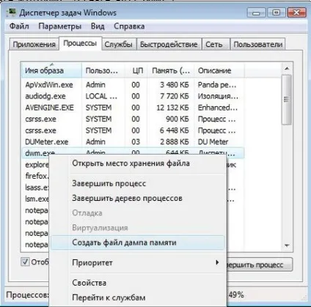Switch to the Приложения tab
Image resolution: width=311 pixels, height=307 pixels.
coord(34,45)
